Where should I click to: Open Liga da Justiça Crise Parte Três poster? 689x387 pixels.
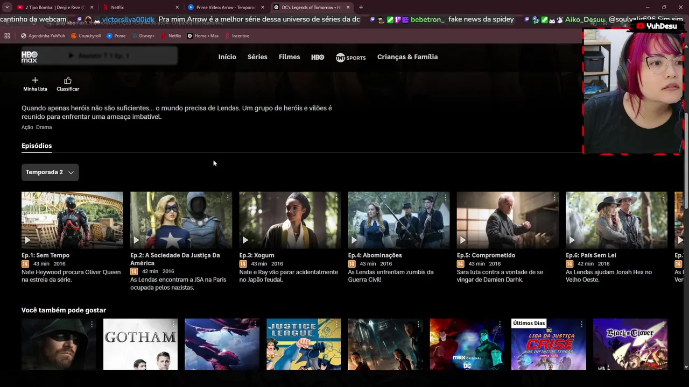549,344
